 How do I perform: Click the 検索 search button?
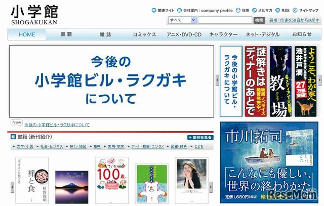pyautogui.click(x=259, y=20)
